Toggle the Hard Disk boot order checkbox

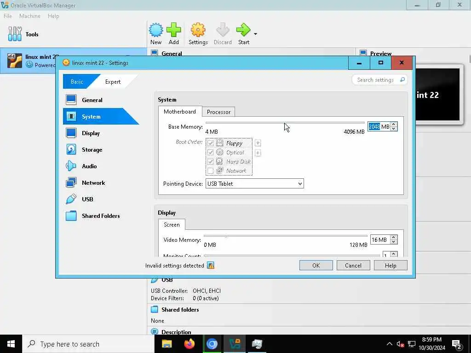point(211,161)
